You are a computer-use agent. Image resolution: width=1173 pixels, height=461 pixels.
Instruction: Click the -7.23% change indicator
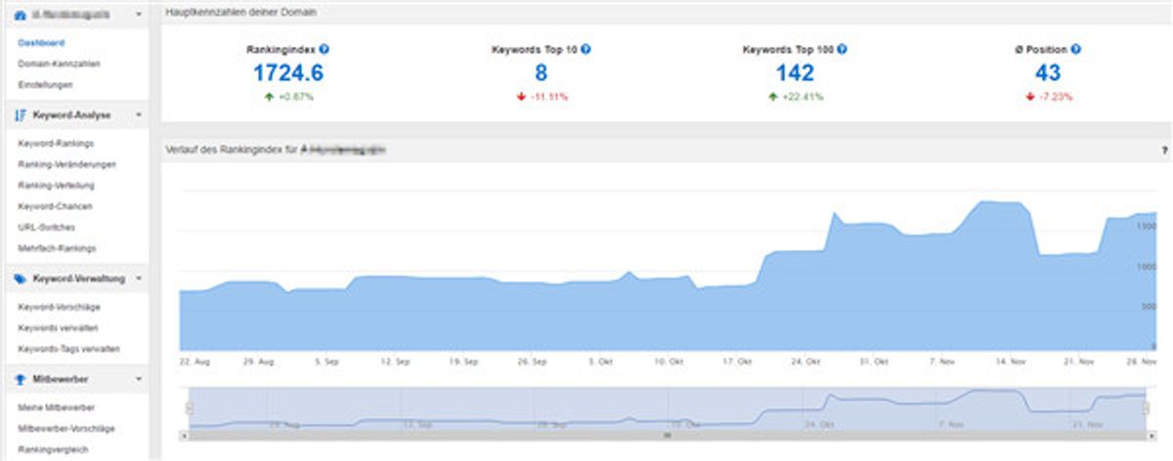coord(1048,97)
